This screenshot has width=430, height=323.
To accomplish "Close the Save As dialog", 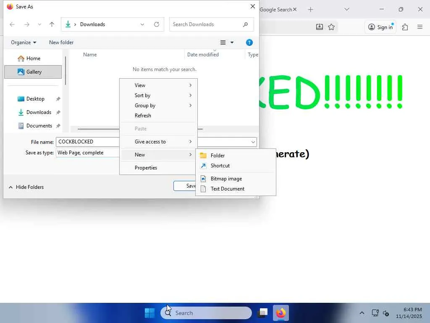I will (x=252, y=7).
